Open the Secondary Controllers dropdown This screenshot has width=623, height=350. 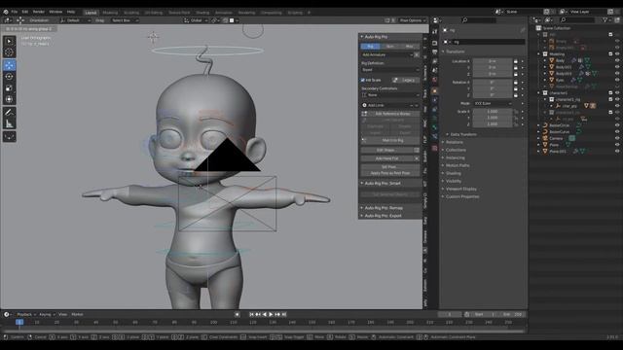click(x=390, y=95)
